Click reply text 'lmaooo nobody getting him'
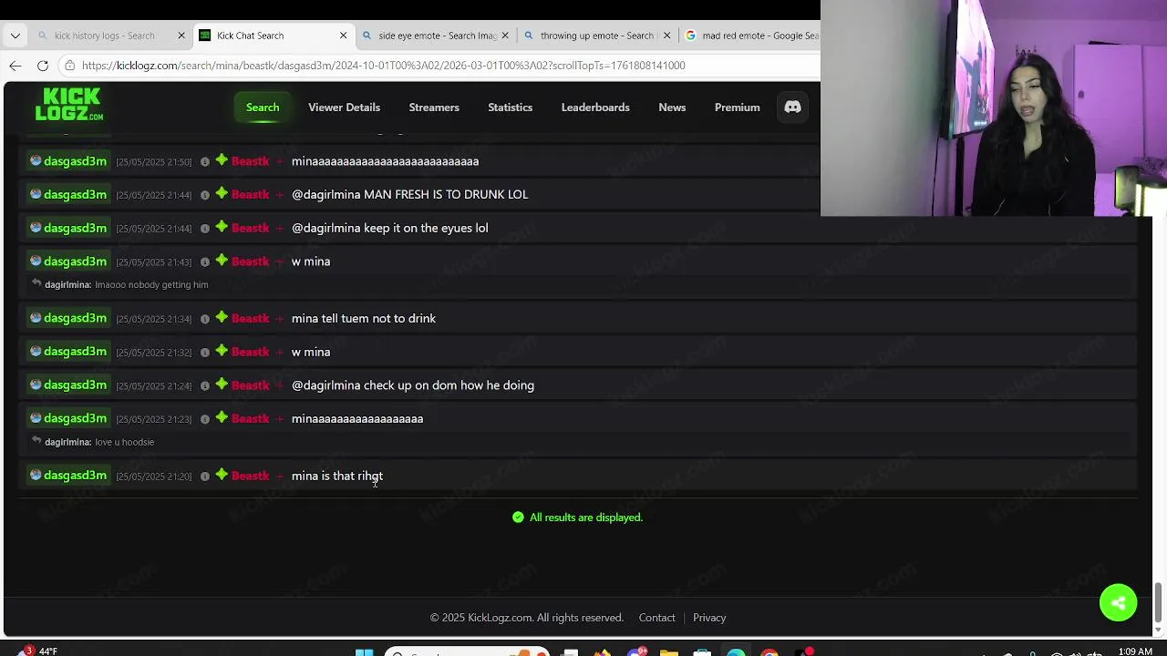Screen dimensions: 1167x656 [151, 284]
